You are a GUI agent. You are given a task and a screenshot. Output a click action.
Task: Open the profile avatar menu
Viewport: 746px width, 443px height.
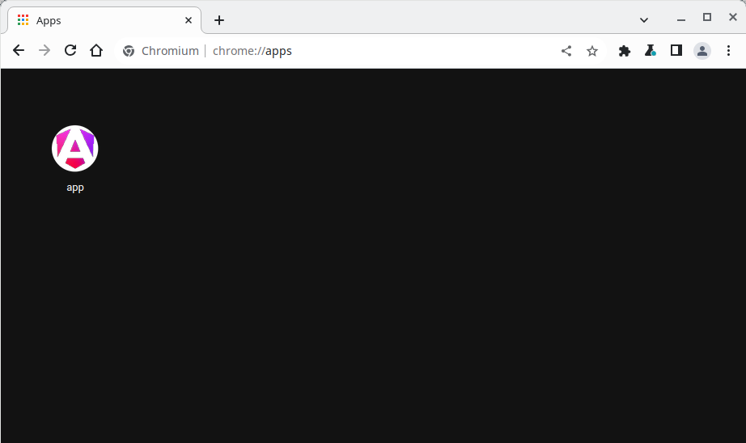point(702,51)
